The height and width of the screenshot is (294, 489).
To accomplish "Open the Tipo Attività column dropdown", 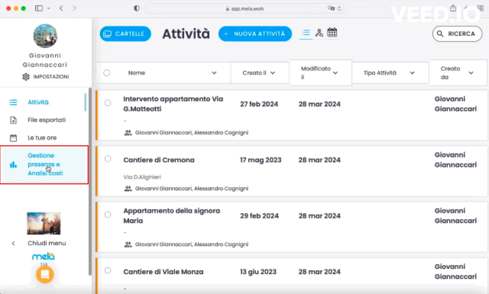I will pyautogui.click(x=412, y=73).
